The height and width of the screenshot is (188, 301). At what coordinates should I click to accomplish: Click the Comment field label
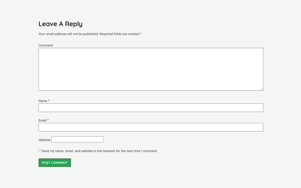pyautogui.click(x=46, y=45)
